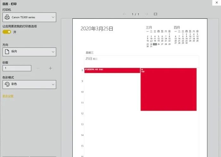Go to previous preview page arrow

click(124, 14)
